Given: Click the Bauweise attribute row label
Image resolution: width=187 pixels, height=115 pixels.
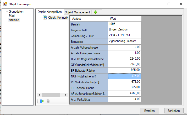Looking at the screenshot, I should (x=89, y=41).
